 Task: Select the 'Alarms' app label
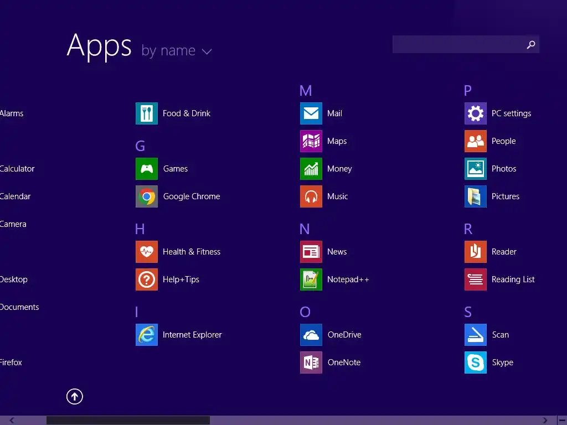pyautogui.click(x=12, y=113)
